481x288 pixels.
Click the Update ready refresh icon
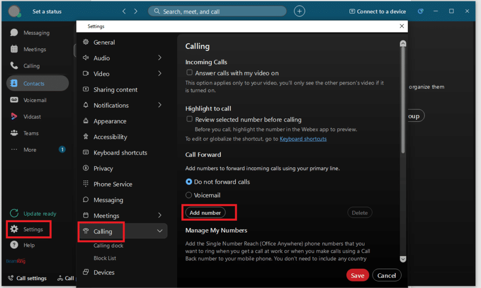tap(14, 213)
